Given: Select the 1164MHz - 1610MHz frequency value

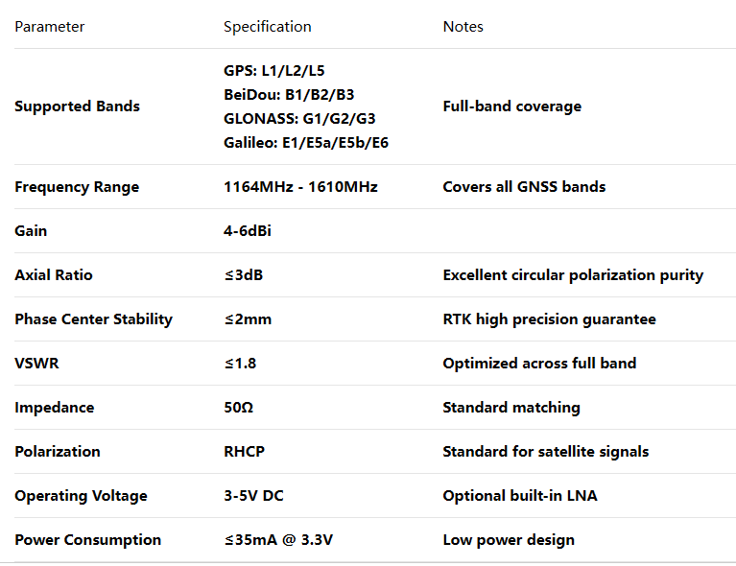Looking at the screenshot, I should (300, 187).
